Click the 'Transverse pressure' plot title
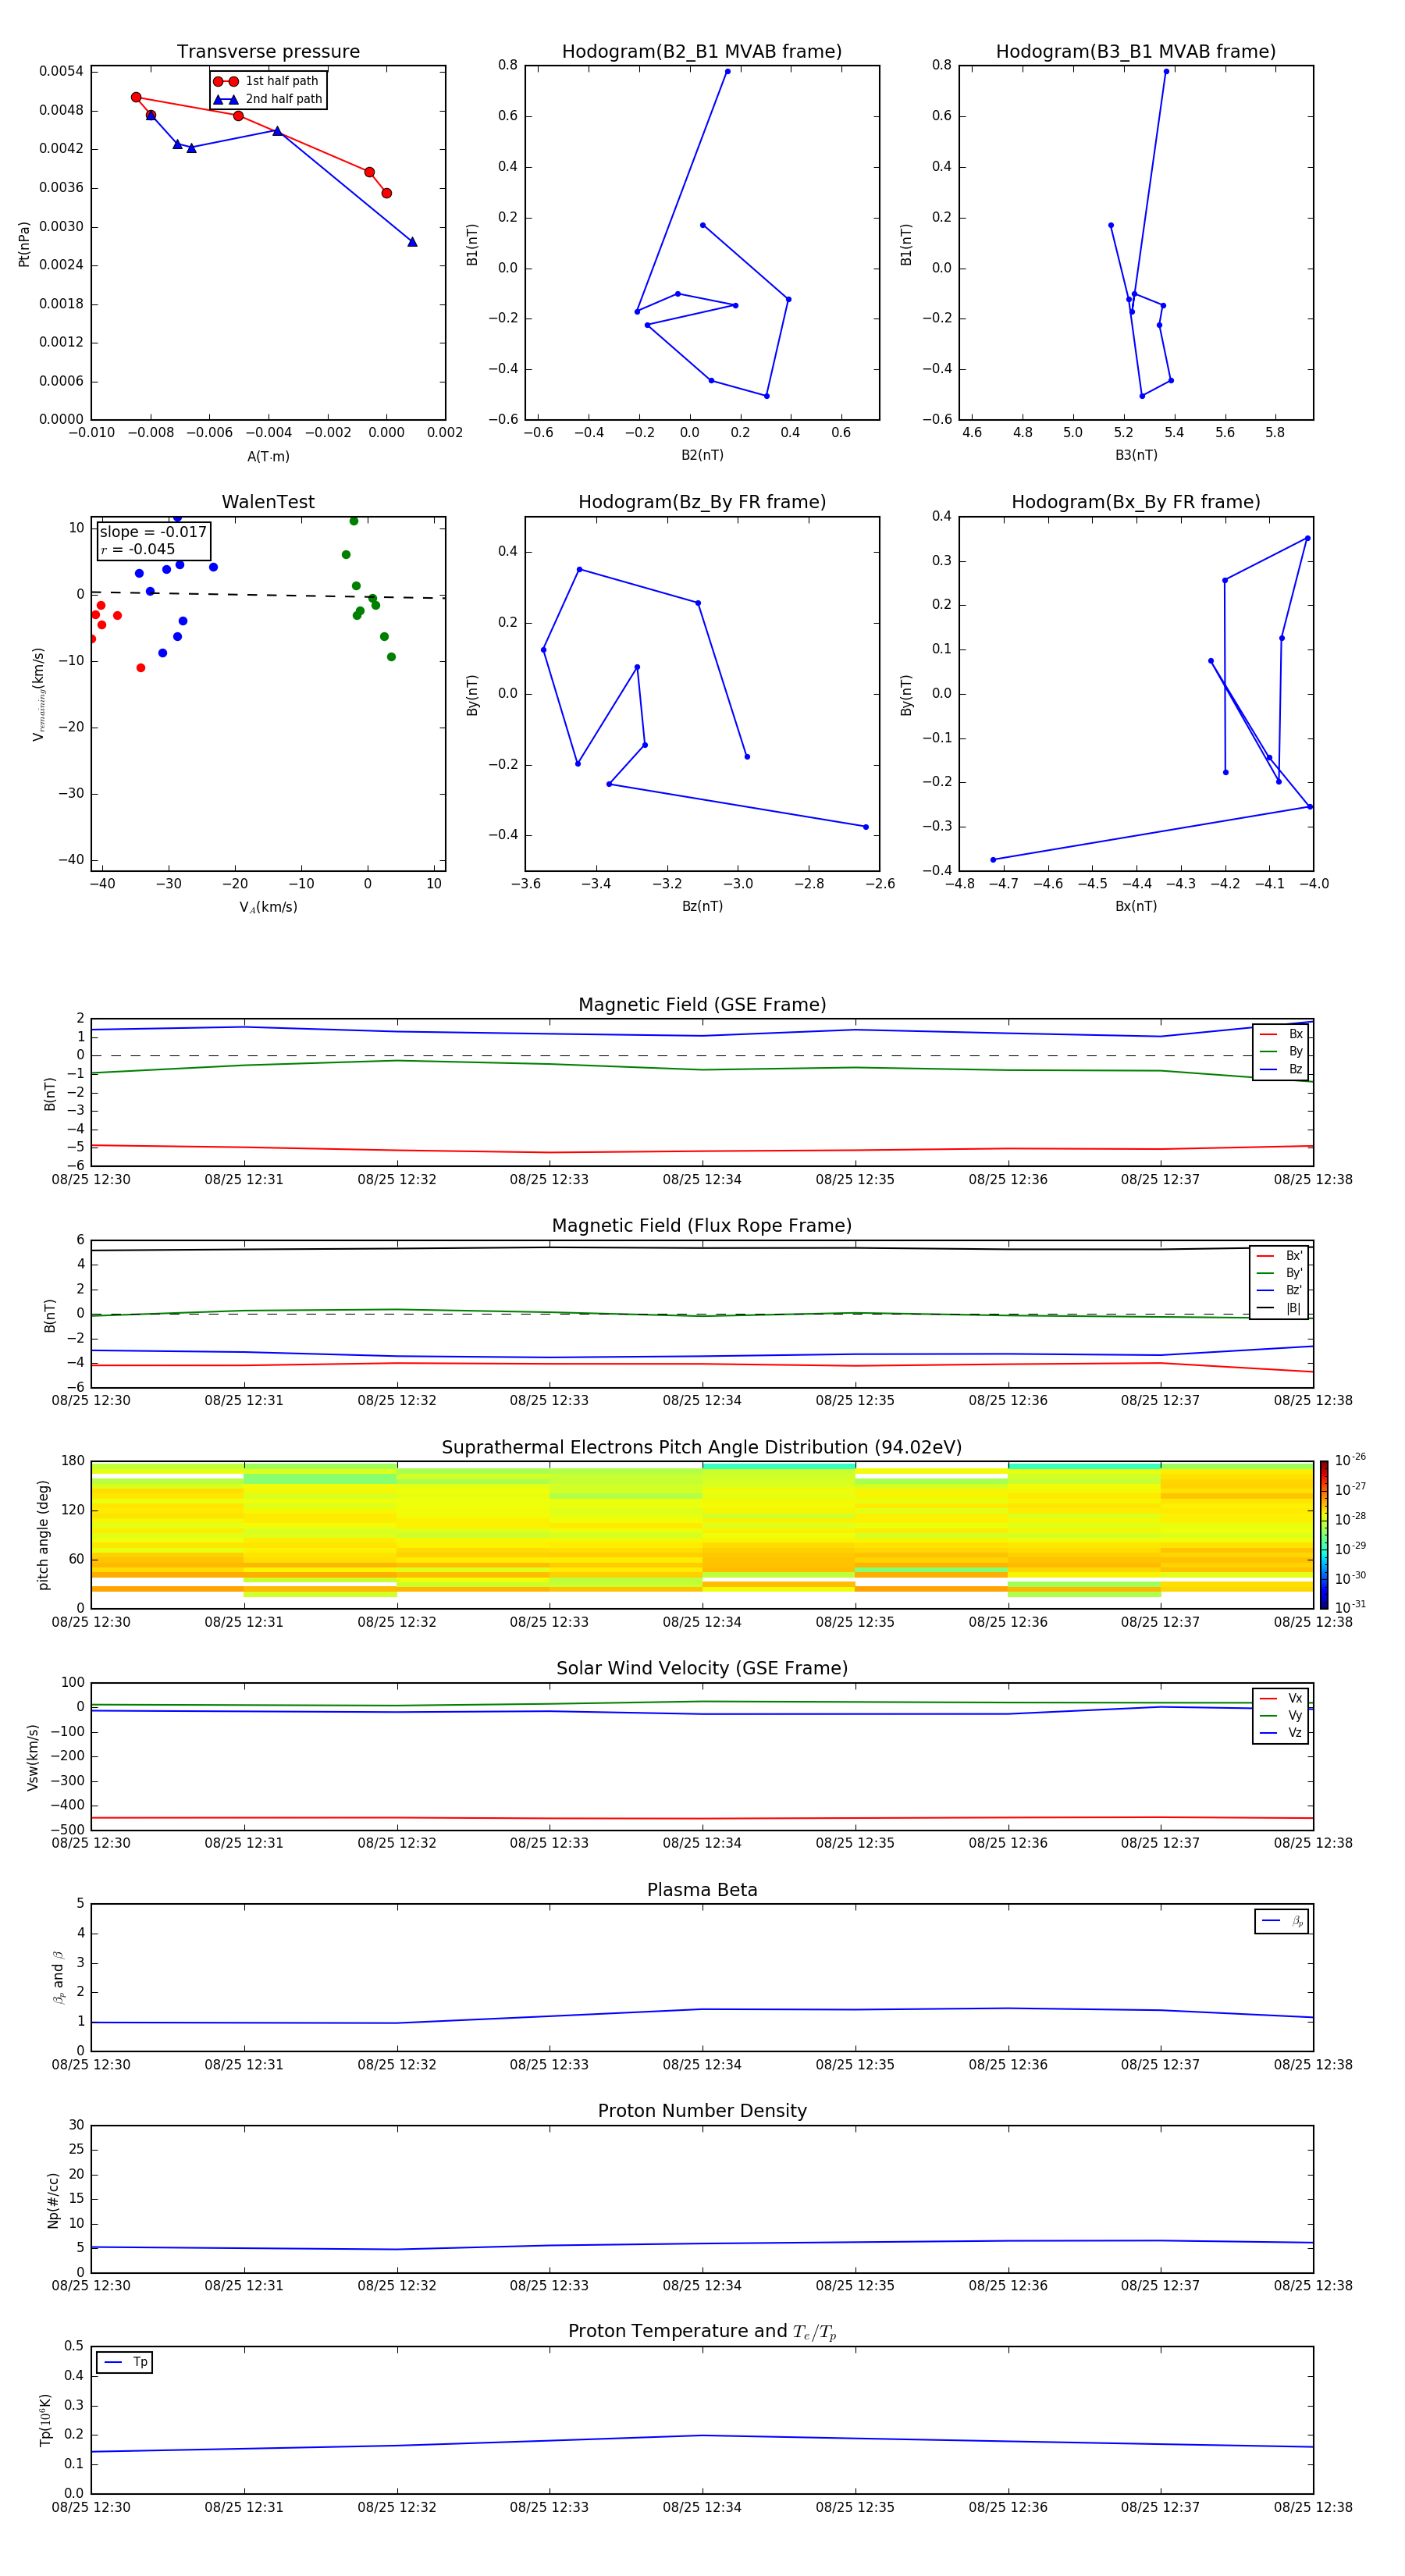Screen dimensions: 1405x2576 pos(268,52)
